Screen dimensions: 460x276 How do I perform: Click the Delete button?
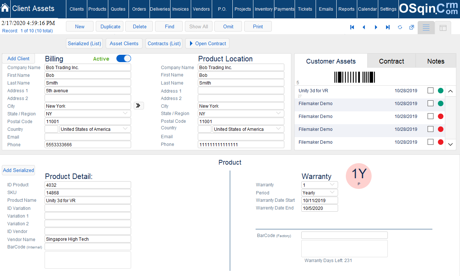click(x=140, y=26)
